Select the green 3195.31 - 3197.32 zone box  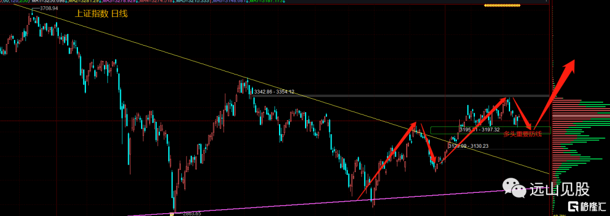tap(491, 130)
